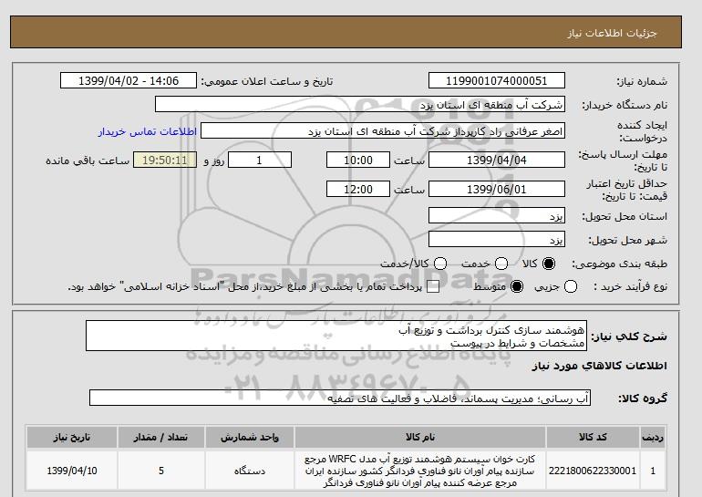
Task: Click the تاریخ نیاز column header
Action: [72, 438]
